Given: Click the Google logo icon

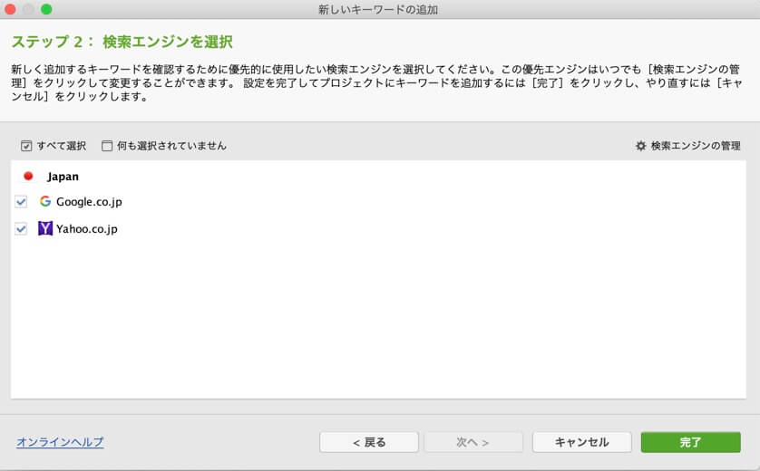Looking at the screenshot, I should pos(45,201).
